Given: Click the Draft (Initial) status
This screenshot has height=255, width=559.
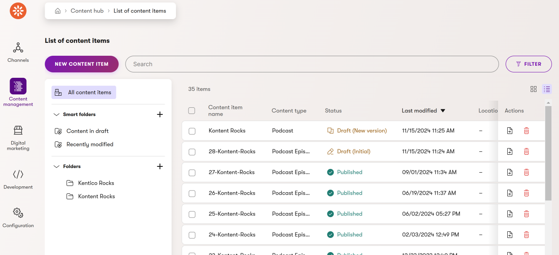Looking at the screenshot, I should tap(349, 151).
